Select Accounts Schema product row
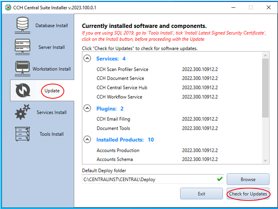 (157, 159)
